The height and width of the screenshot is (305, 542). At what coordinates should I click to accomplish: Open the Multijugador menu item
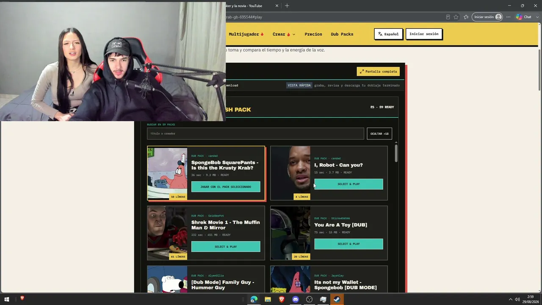coord(246,34)
